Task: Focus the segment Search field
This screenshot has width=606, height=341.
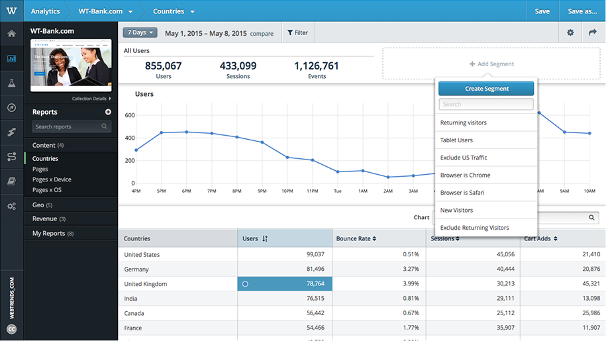Action: click(x=486, y=104)
